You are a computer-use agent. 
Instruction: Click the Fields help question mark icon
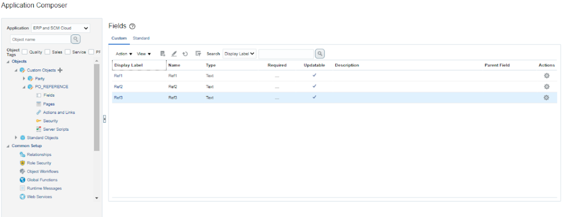(132, 27)
